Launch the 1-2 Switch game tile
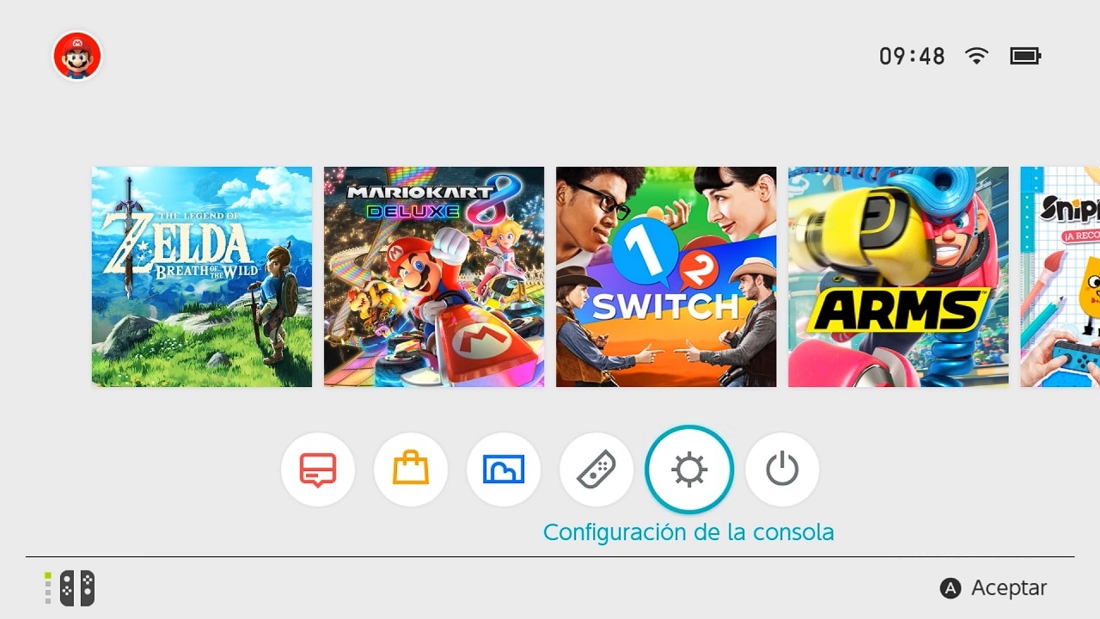This screenshot has height=619, width=1100. tap(666, 277)
